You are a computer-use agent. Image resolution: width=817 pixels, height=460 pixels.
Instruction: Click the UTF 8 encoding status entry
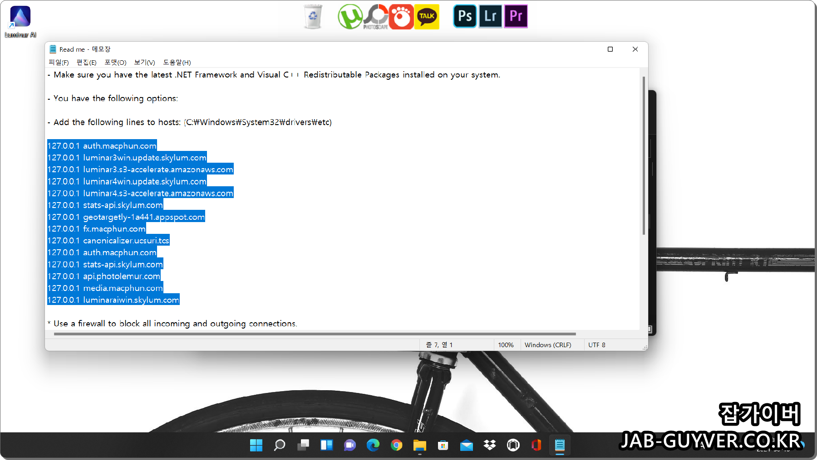click(597, 345)
